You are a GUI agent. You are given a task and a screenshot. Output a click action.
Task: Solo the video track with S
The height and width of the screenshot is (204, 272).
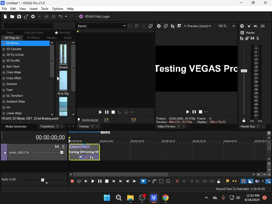(x=63, y=147)
